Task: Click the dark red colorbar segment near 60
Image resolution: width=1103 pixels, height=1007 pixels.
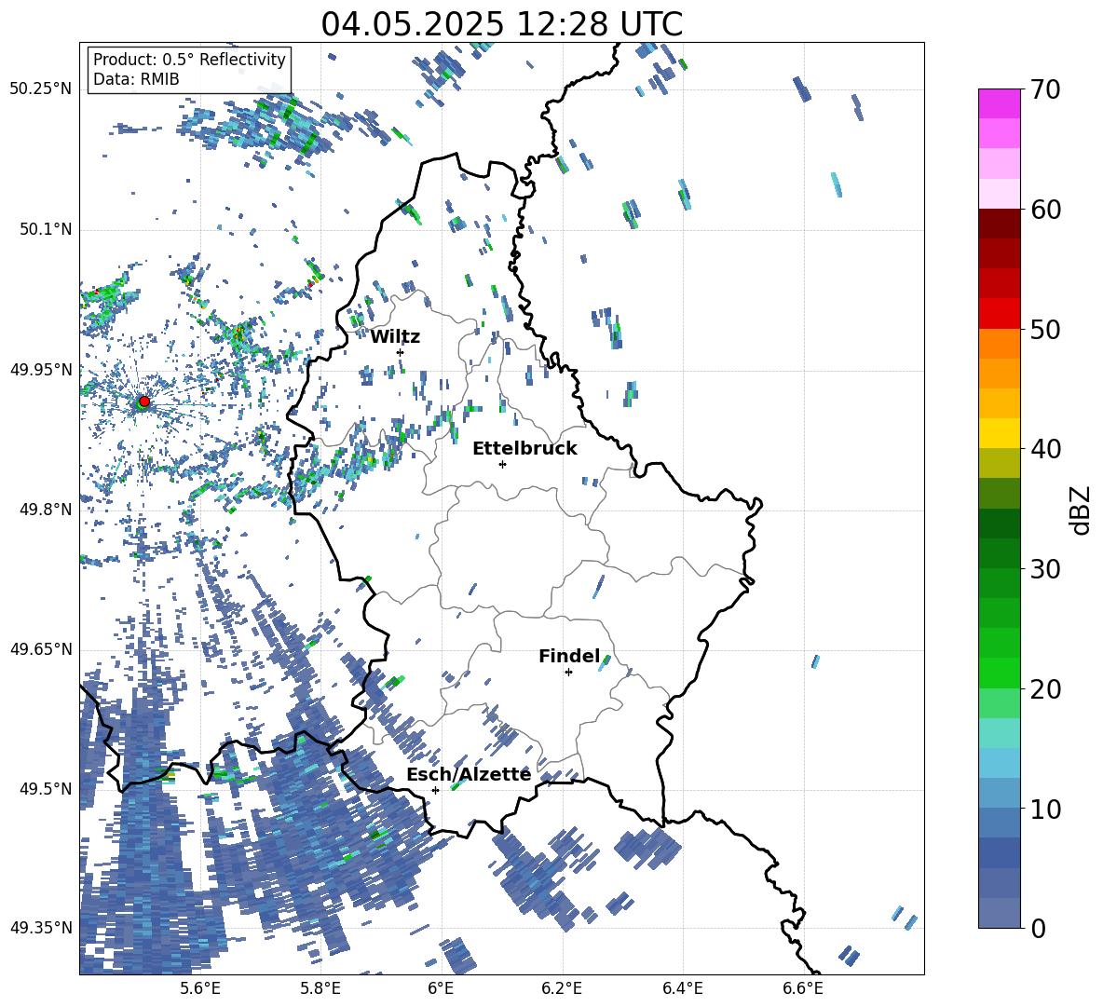Action: (x=999, y=224)
